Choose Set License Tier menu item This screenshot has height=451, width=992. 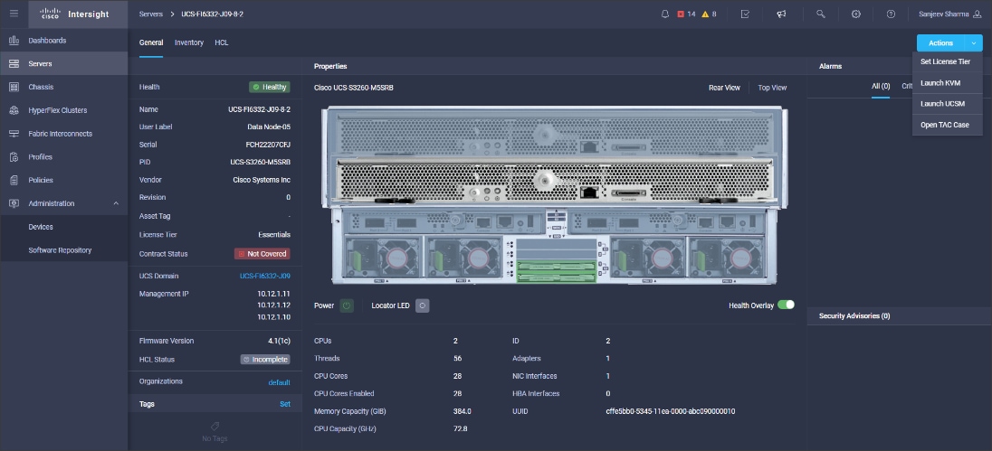click(x=947, y=61)
